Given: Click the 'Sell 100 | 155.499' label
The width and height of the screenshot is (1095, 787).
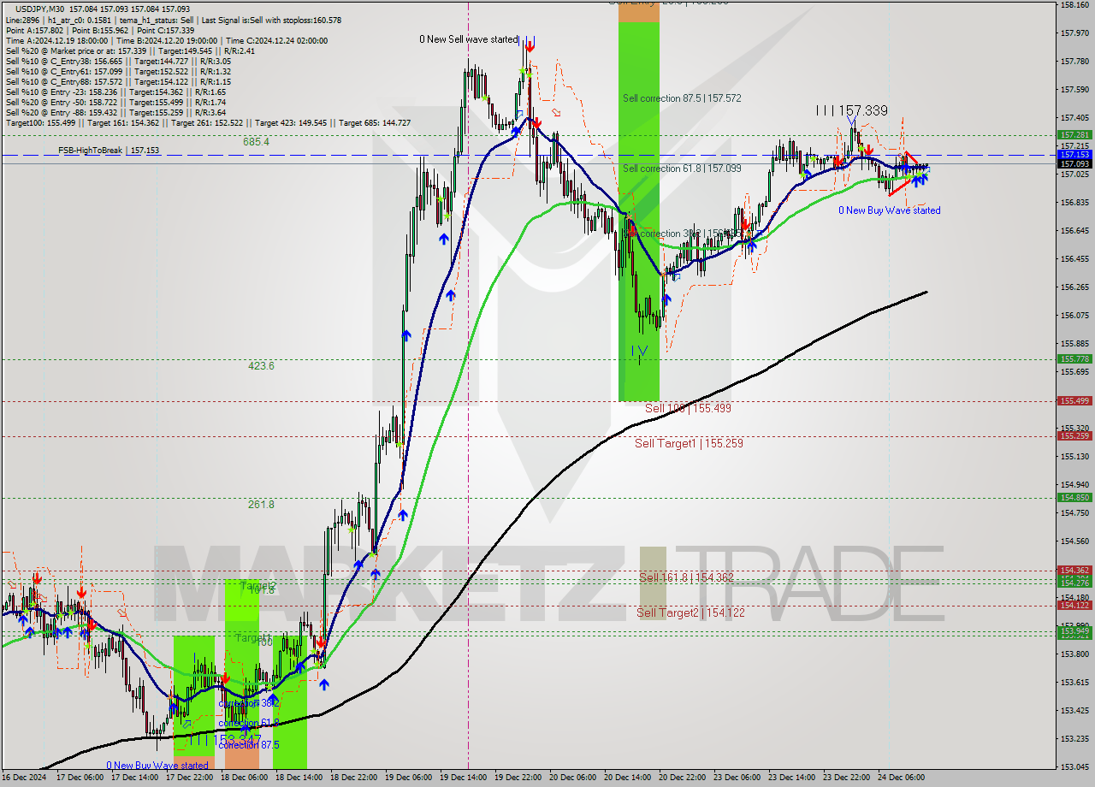Looking at the screenshot, I should coord(688,409).
